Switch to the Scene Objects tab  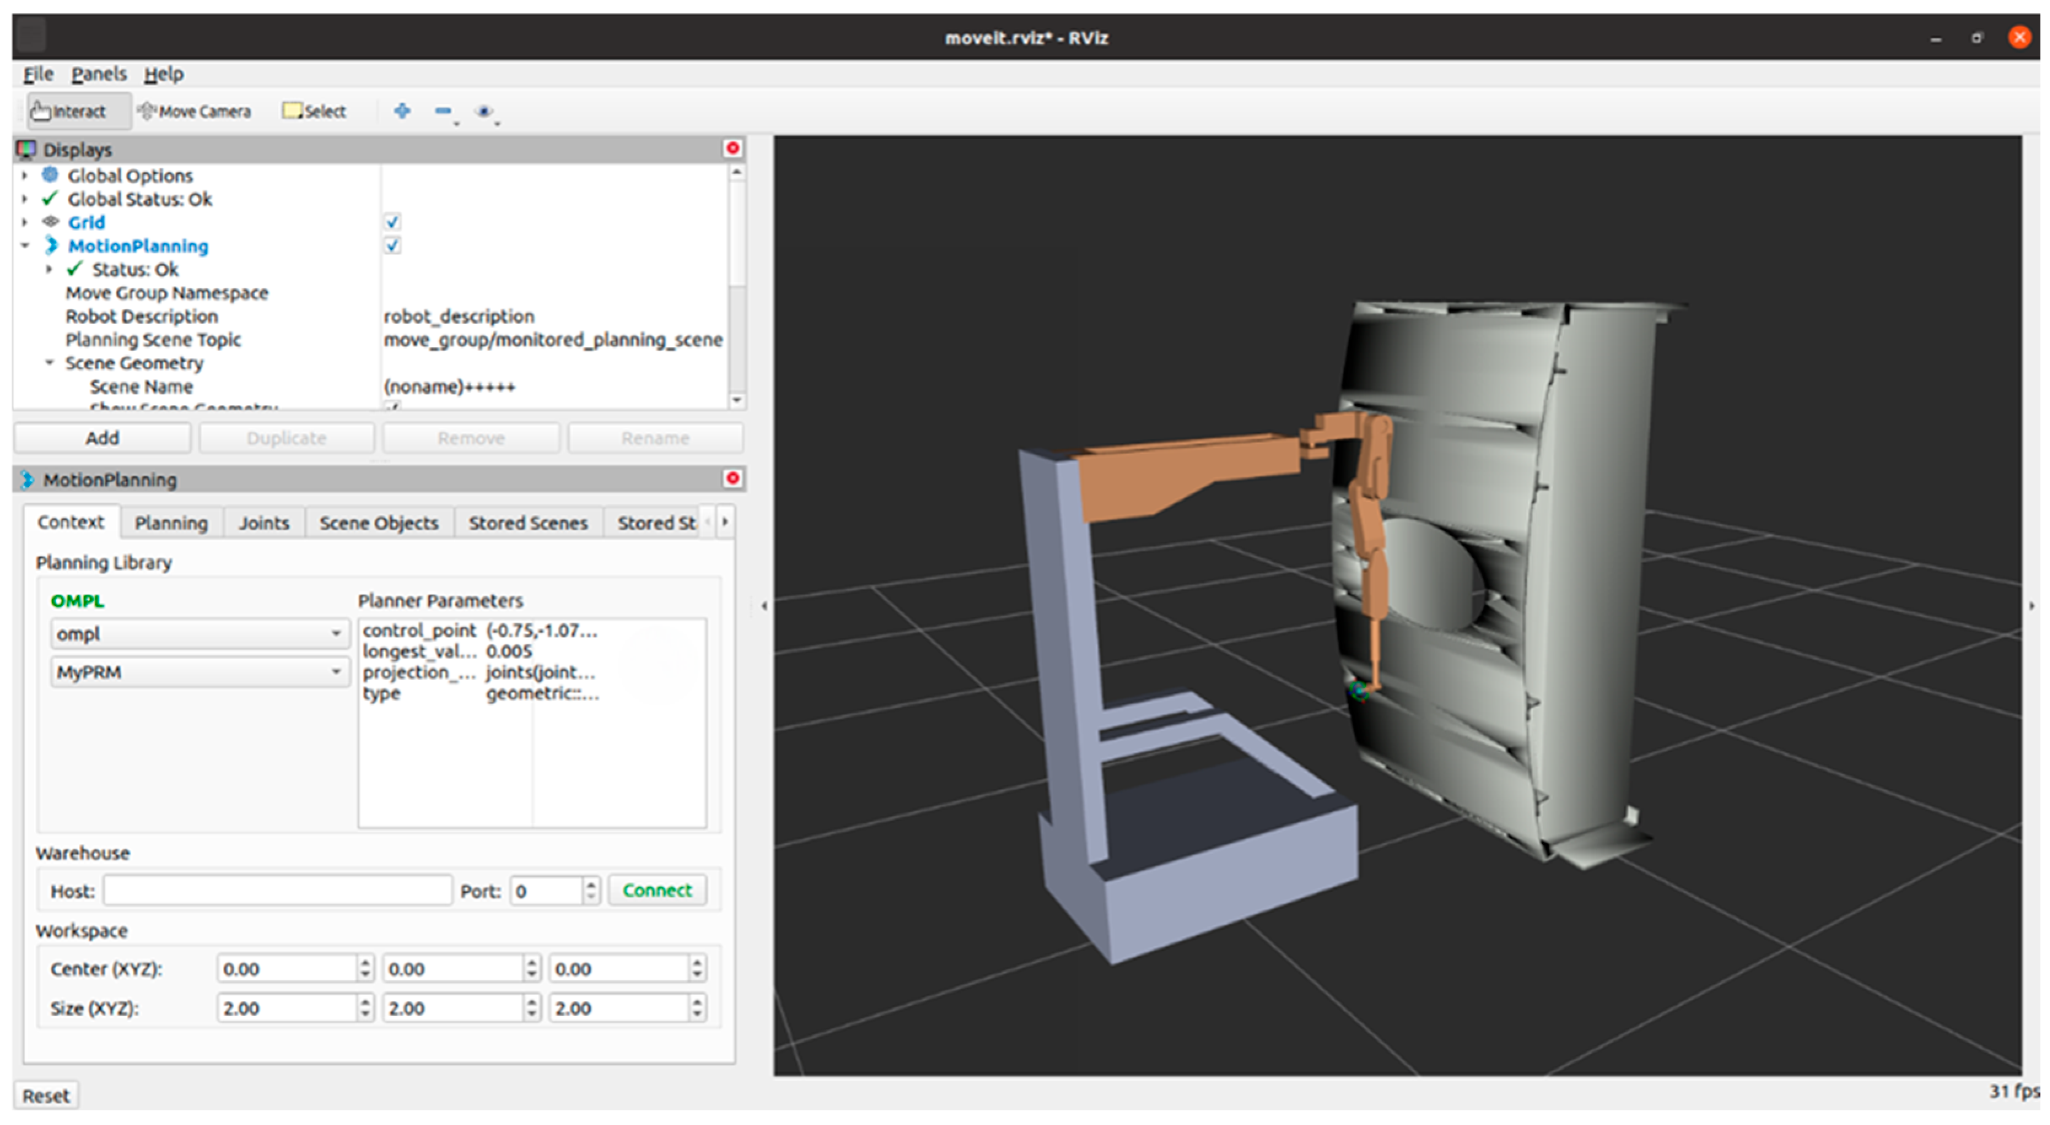point(379,523)
